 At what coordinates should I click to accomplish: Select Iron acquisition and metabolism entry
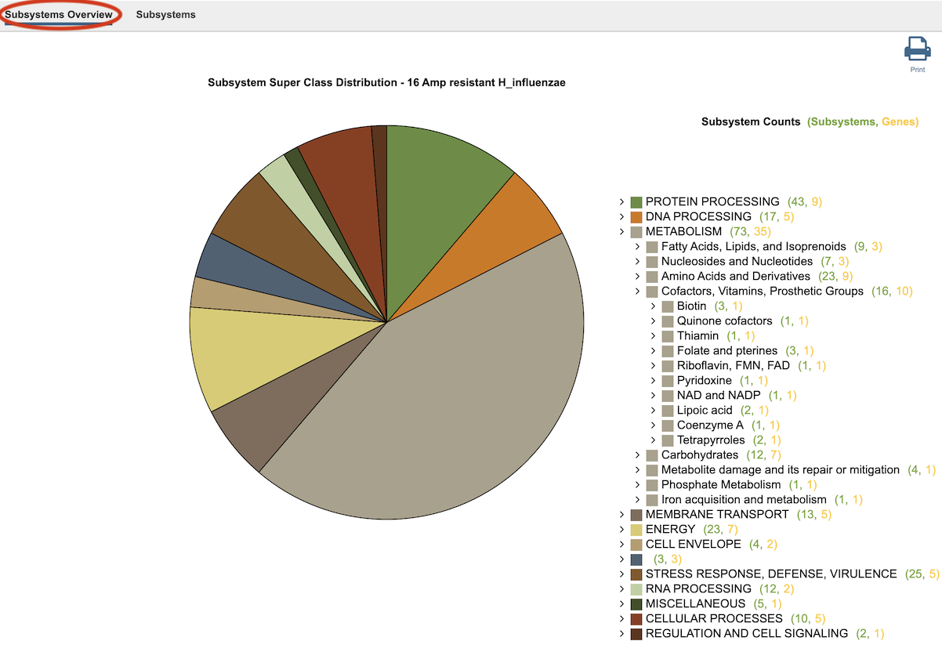[x=744, y=499]
